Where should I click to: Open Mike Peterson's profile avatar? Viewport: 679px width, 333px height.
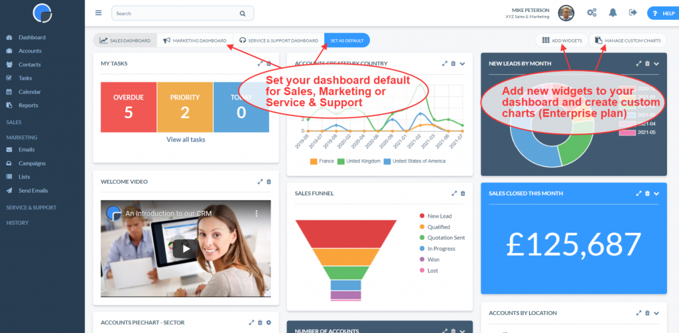point(566,13)
